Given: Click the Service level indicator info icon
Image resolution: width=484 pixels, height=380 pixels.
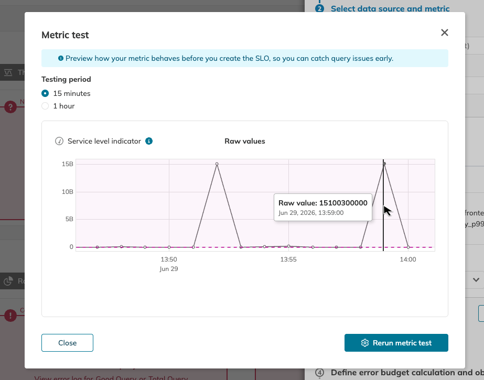Looking at the screenshot, I should 149,141.
